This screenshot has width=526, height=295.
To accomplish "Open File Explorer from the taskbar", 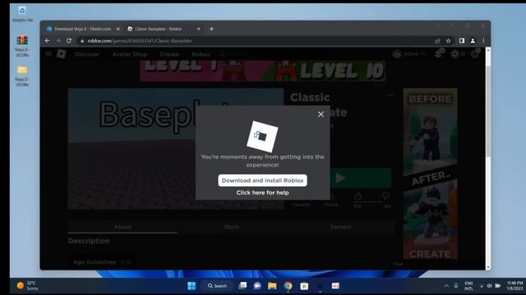I will [272, 286].
